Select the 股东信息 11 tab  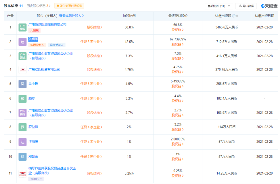pyautogui.click(x=14, y=6)
